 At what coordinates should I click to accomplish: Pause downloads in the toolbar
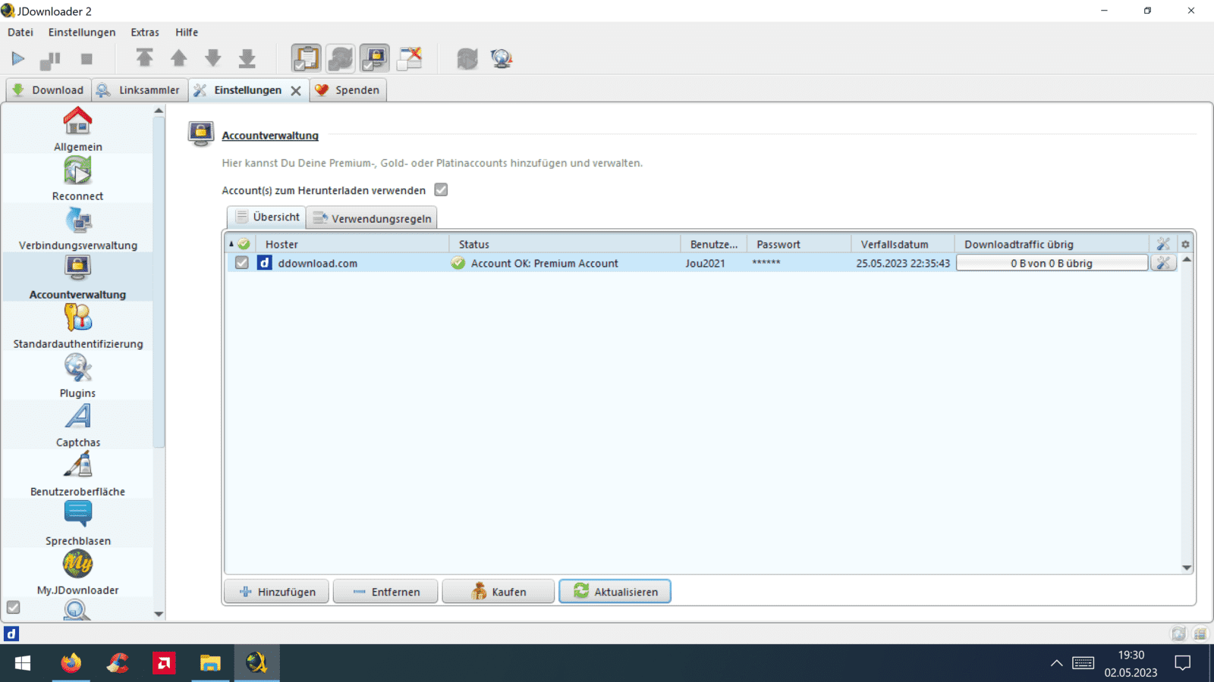[x=50, y=59]
